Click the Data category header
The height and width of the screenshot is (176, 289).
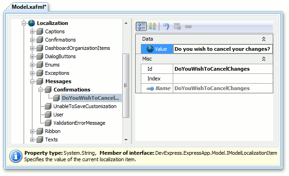click(x=204, y=39)
